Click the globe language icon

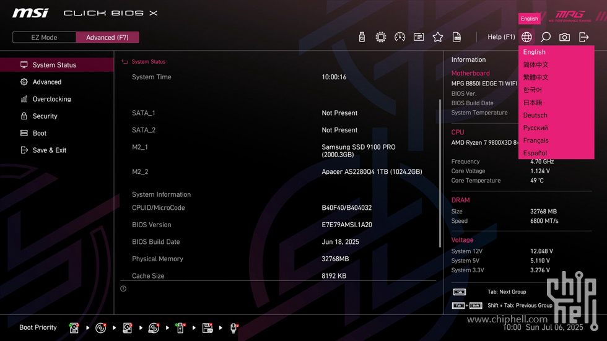tap(526, 37)
